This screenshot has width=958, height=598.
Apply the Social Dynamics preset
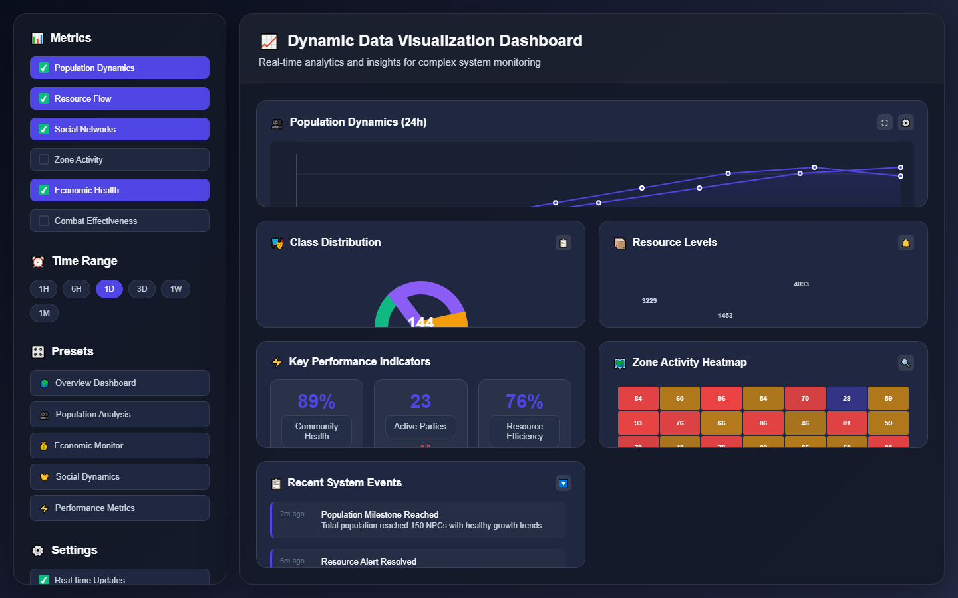(x=120, y=477)
